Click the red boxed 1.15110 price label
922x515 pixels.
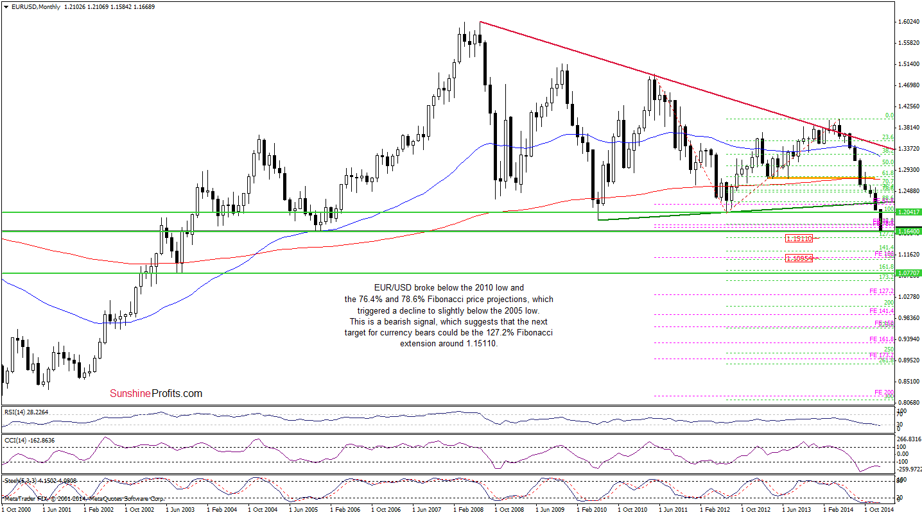[800, 239]
